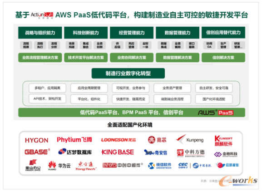The width and height of the screenshot is (262, 191).
Task: Click the 华为云 Huawei logo
Action: click(59, 166)
